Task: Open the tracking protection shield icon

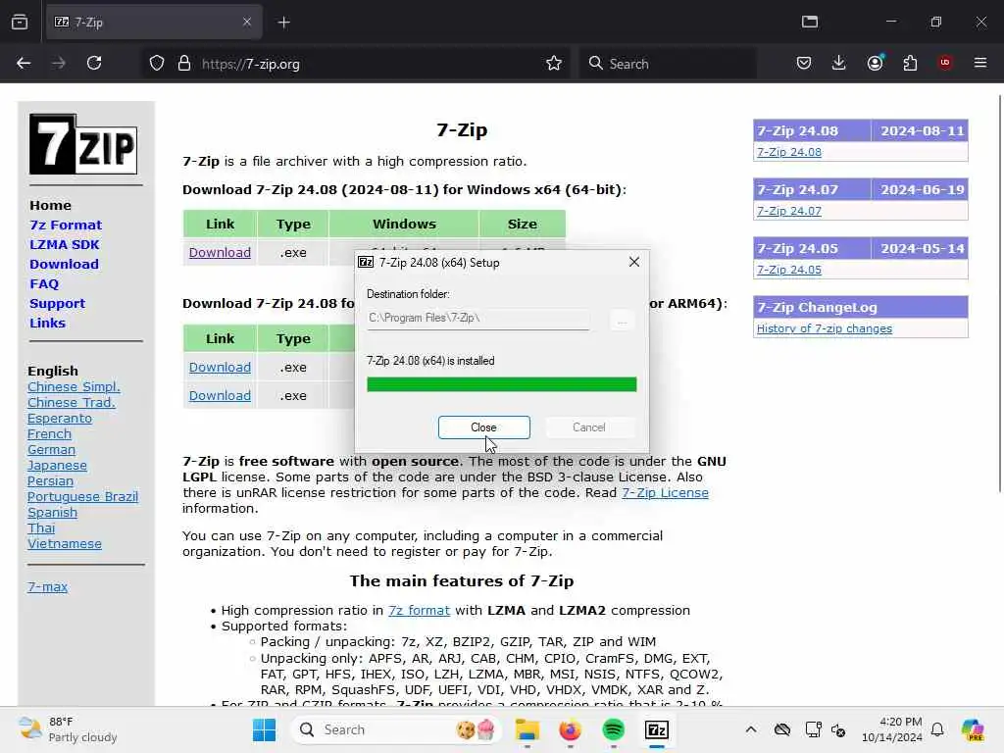Action: point(157,64)
